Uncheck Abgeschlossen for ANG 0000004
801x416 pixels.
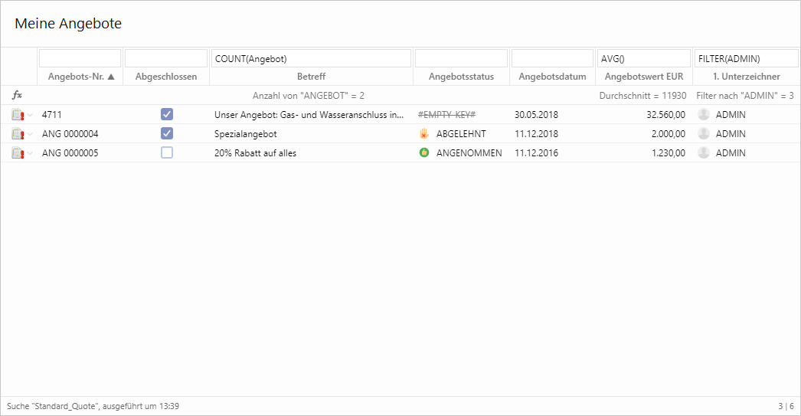[x=167, y=133]
